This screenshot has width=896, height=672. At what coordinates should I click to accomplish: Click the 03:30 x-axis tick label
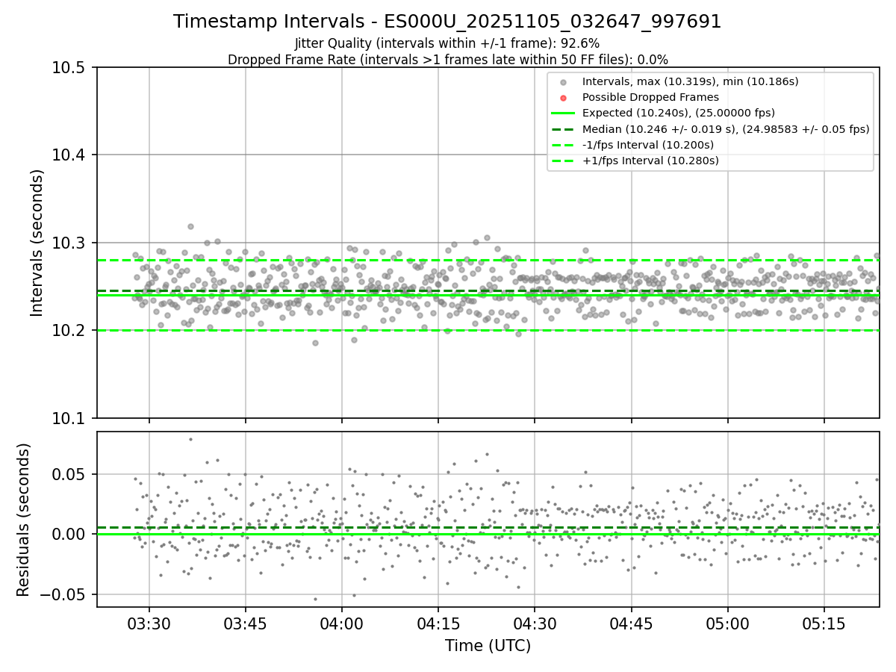pyautogui.click(x=149, y=623)
